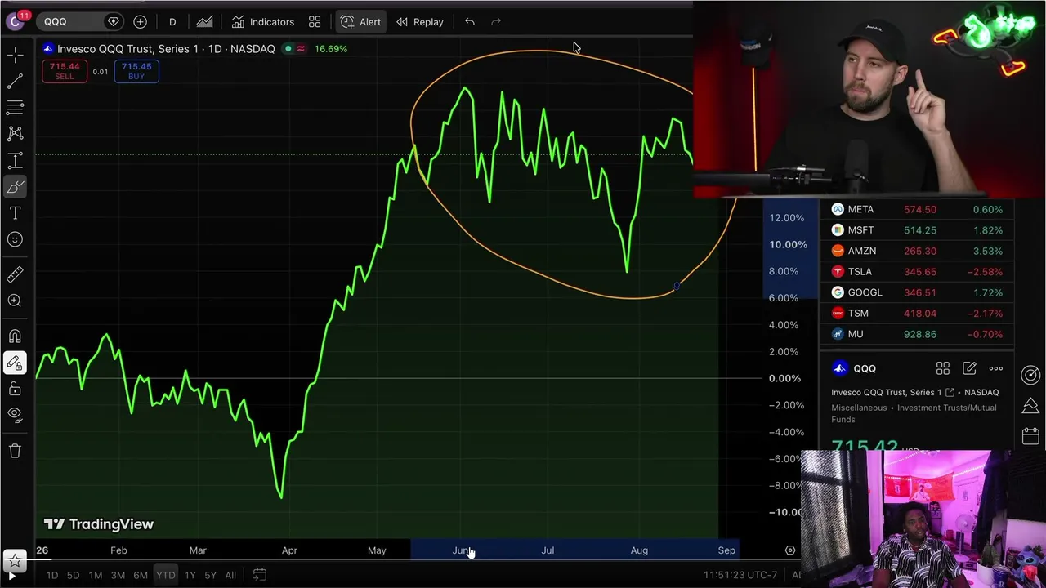The image size is (1046, 588).
Task: Open the emoji icons tool
Action: pos(15,239)
